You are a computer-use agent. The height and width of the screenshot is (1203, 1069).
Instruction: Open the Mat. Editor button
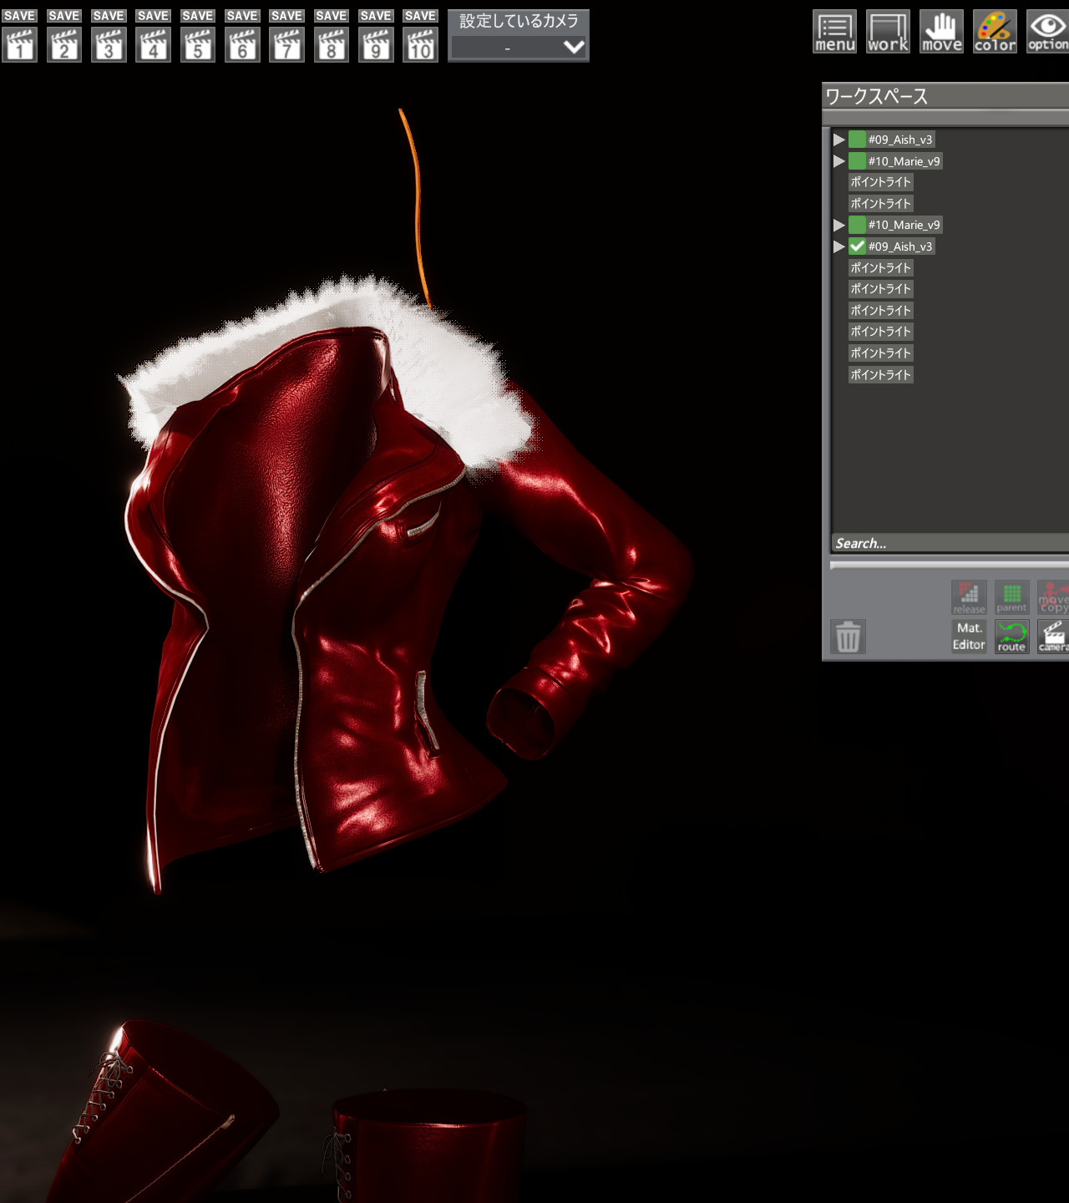point(969,637)
